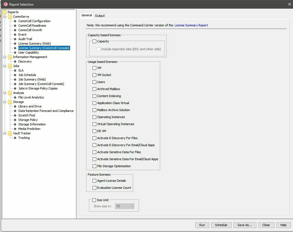The height and width of the screenshot is (232, 293).
Task: Select the User Capability report
Action: [x=28, y=52]
